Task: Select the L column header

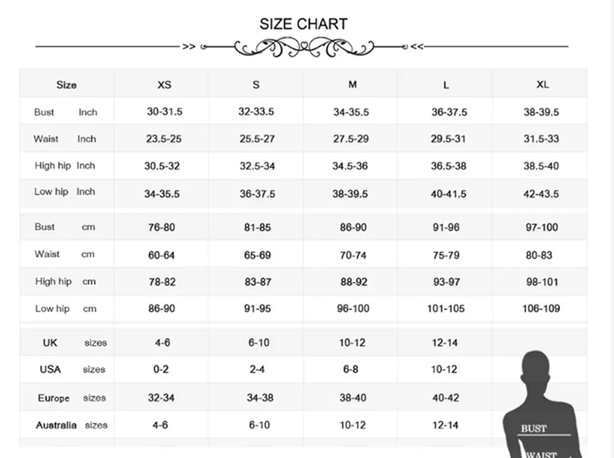Action: [x=446, y=85]
